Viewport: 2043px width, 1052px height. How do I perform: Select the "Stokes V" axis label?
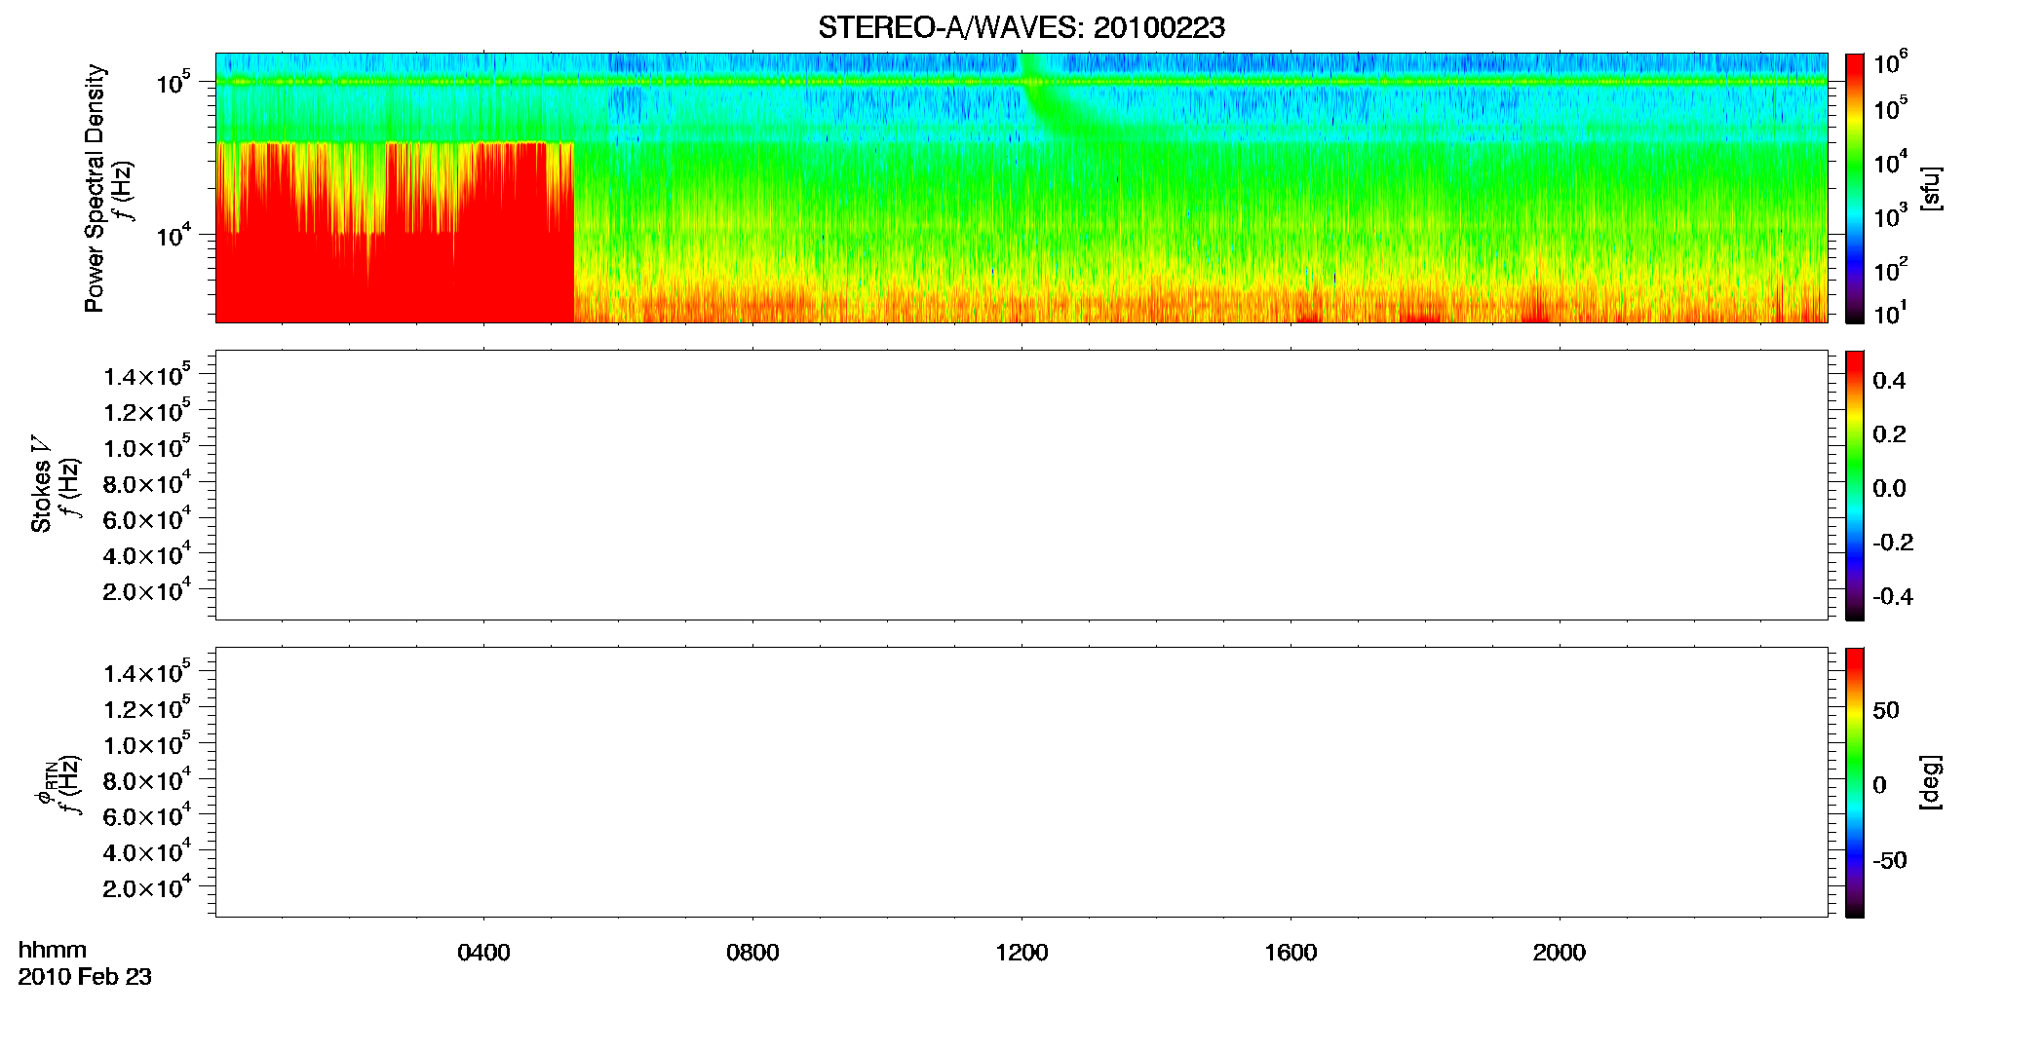pyautogui.click(x=41, y=484)
